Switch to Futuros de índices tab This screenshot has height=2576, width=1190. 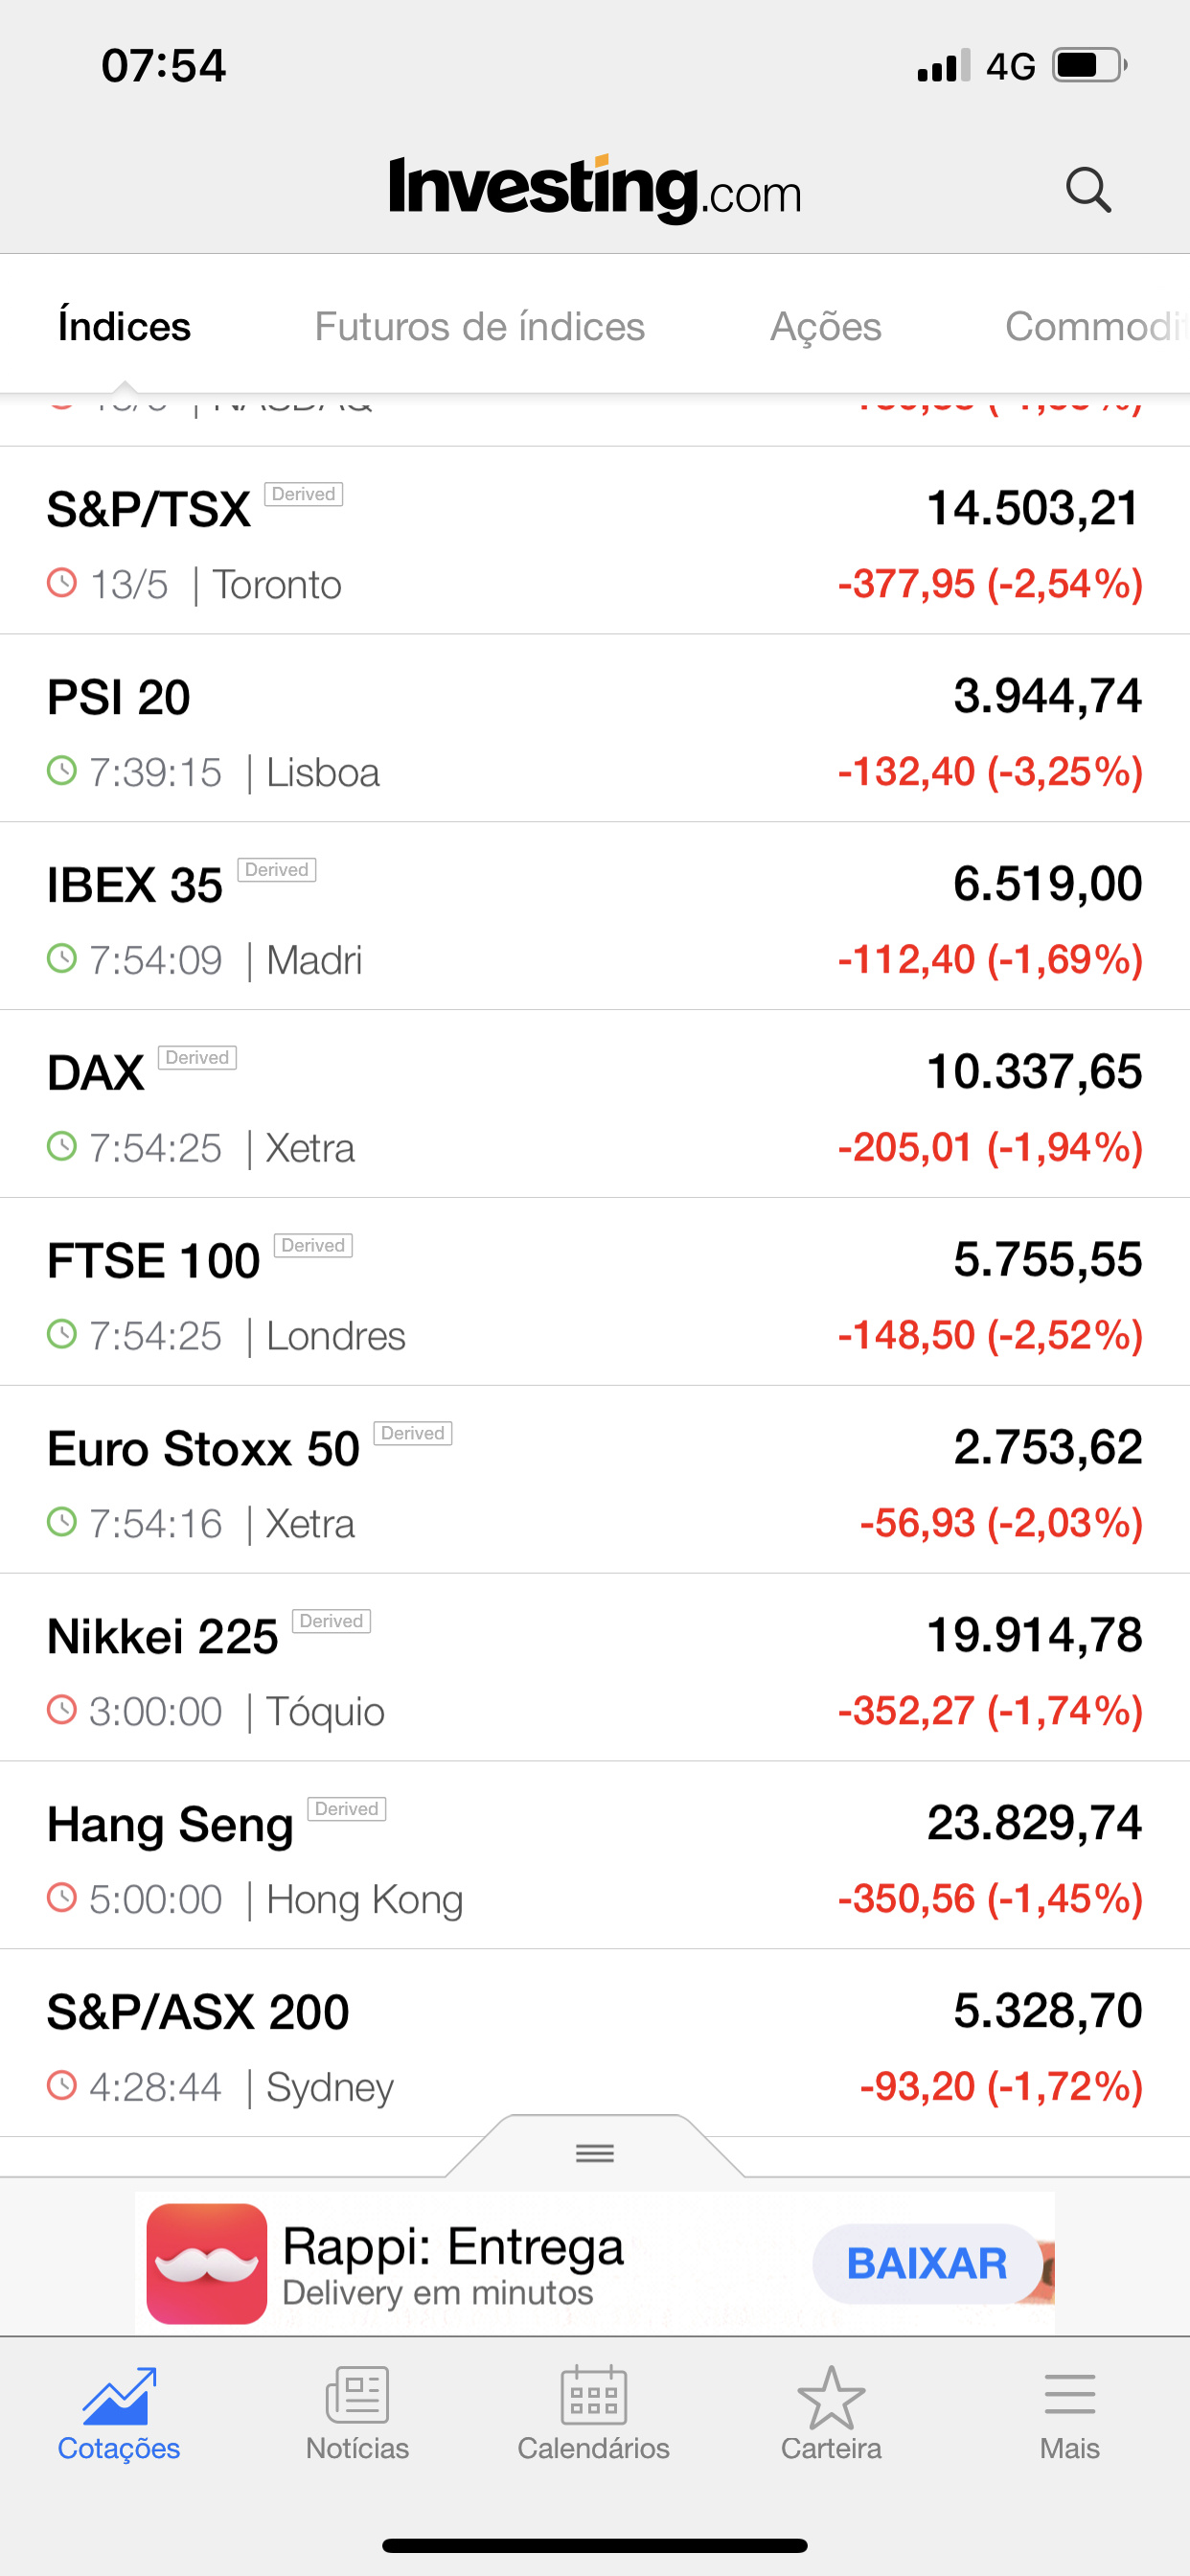[480, 327]
